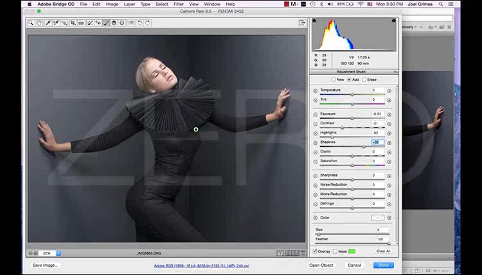This screenshot has width=482, height=275.
Task: Click the Feather value field
Action: click(382, 239)
